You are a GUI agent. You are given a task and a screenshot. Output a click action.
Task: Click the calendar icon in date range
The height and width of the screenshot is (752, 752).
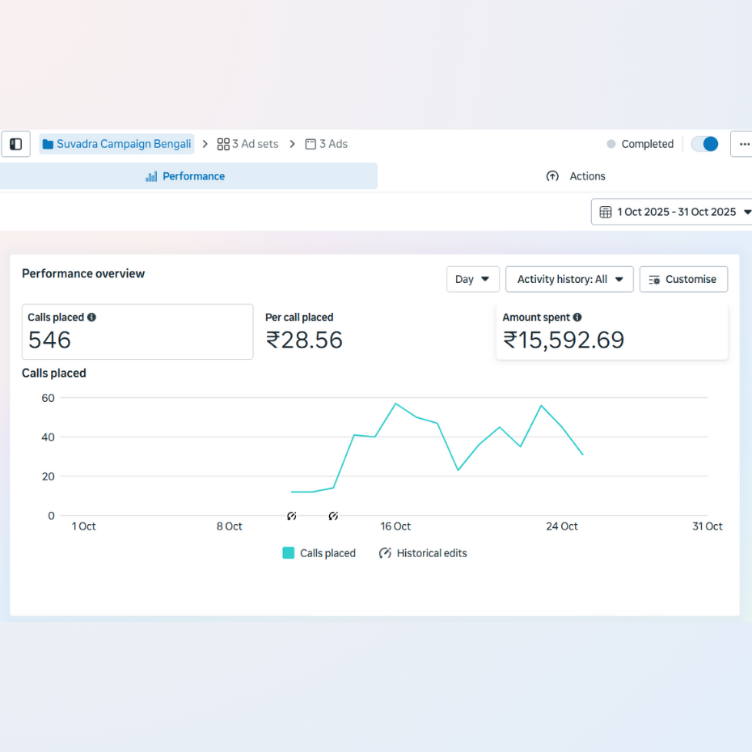(606, 212)
